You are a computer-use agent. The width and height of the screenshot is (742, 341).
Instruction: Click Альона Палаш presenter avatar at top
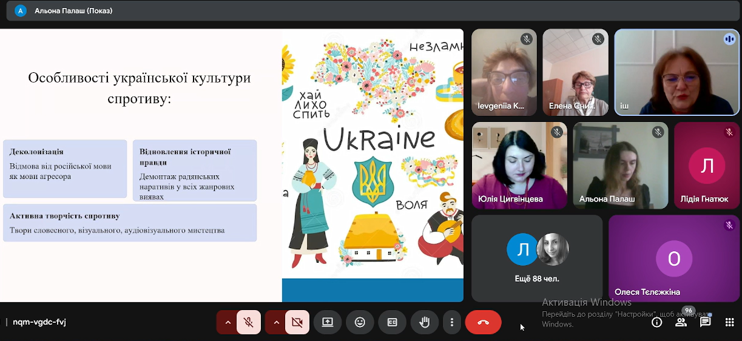[x=21, y=11]
